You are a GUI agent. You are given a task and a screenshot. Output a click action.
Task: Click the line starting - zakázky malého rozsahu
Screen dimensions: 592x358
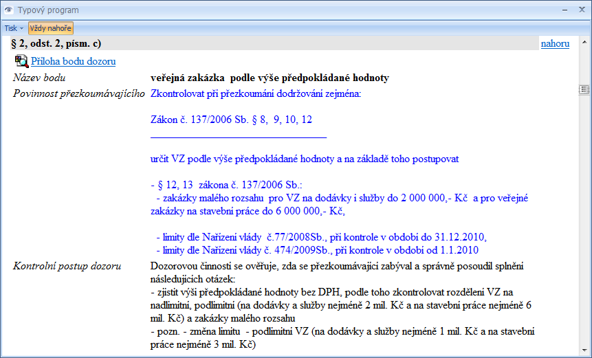pyautogui.click(x=342, y=198)
